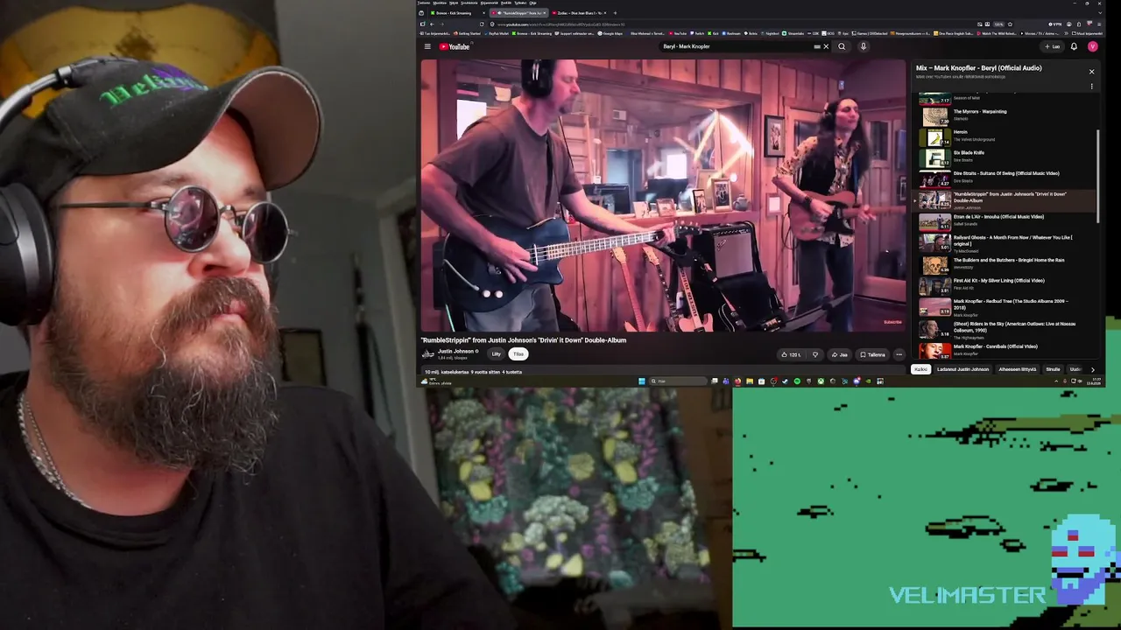1121x630 pixels.
Task: Click the Tilaa subscribe button
Action: pos(518,354)
